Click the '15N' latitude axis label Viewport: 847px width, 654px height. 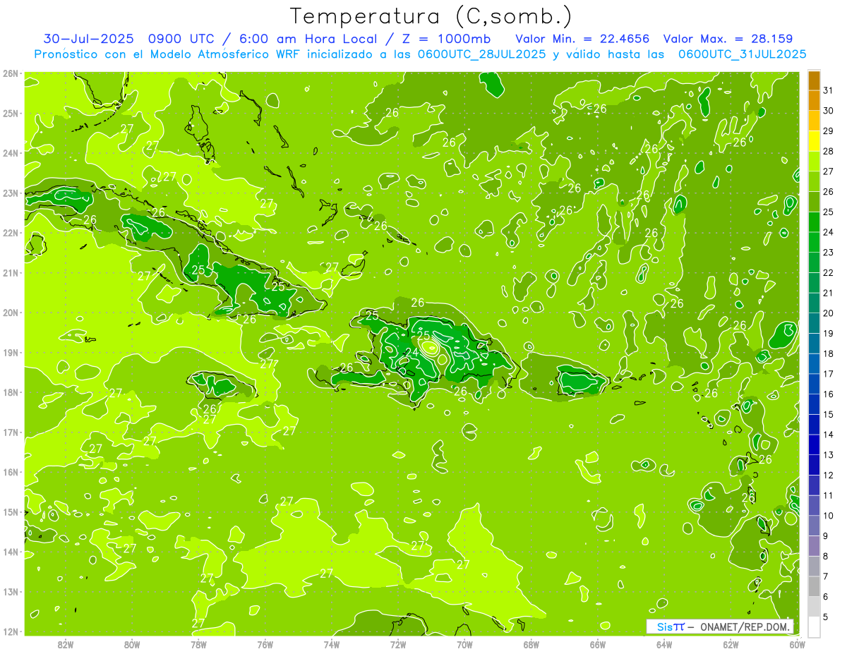coord(11,512)
